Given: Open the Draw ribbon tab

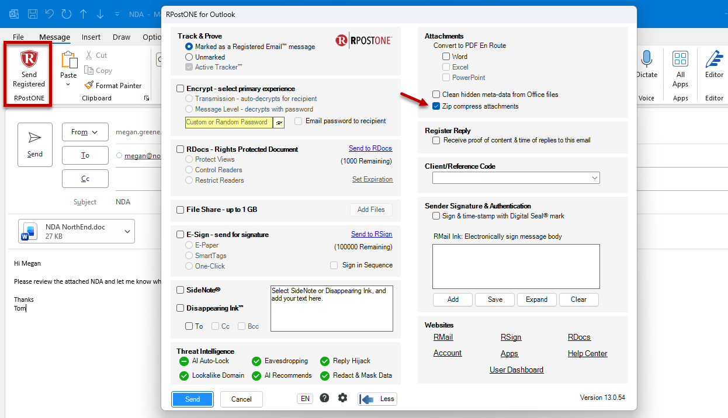Looking at the screenshot, I should click(x=122, y=37).
